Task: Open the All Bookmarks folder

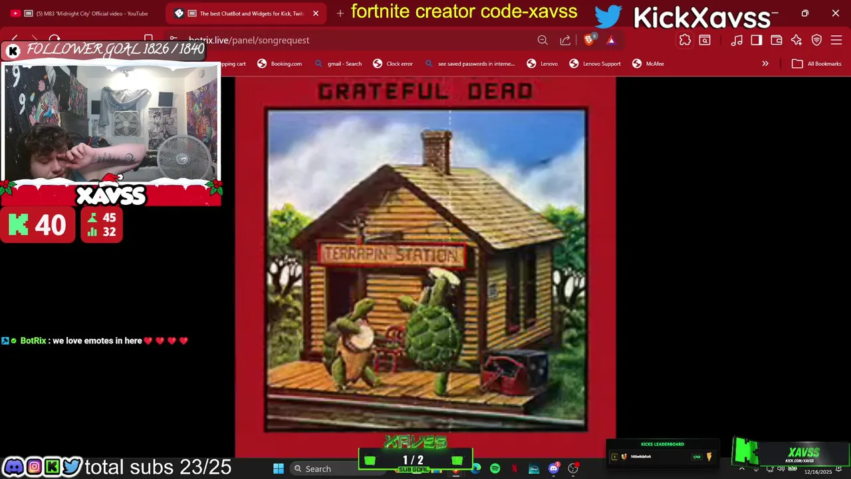Action: [x=817, y=64]
